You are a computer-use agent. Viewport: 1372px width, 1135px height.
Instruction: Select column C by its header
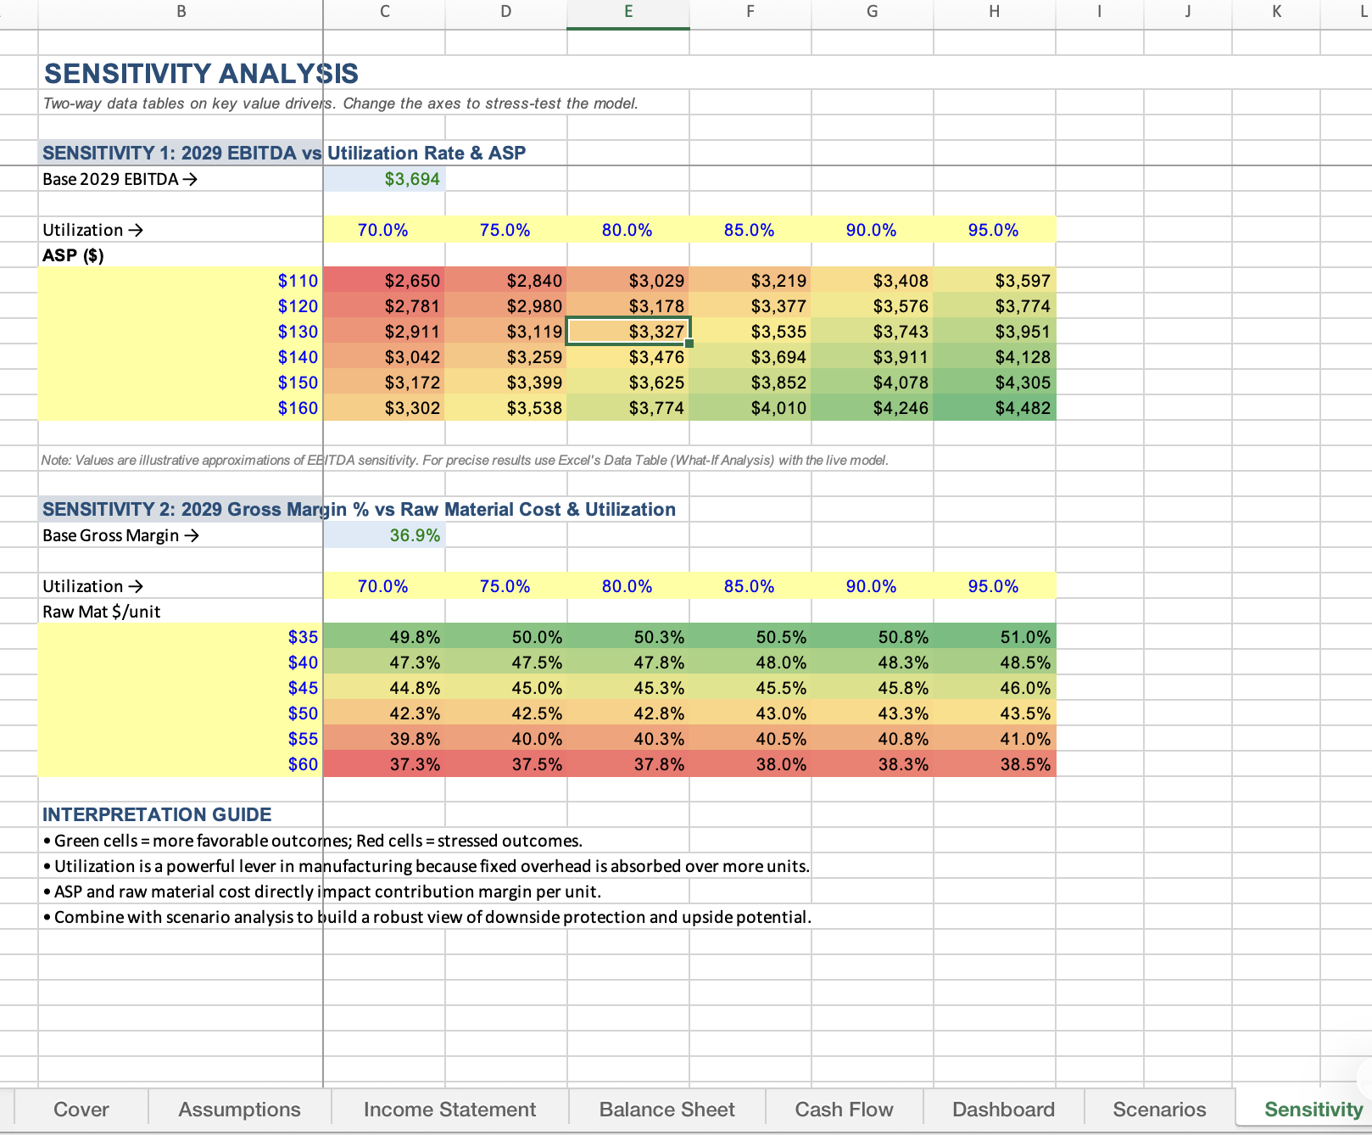click(x=384, y=12)
